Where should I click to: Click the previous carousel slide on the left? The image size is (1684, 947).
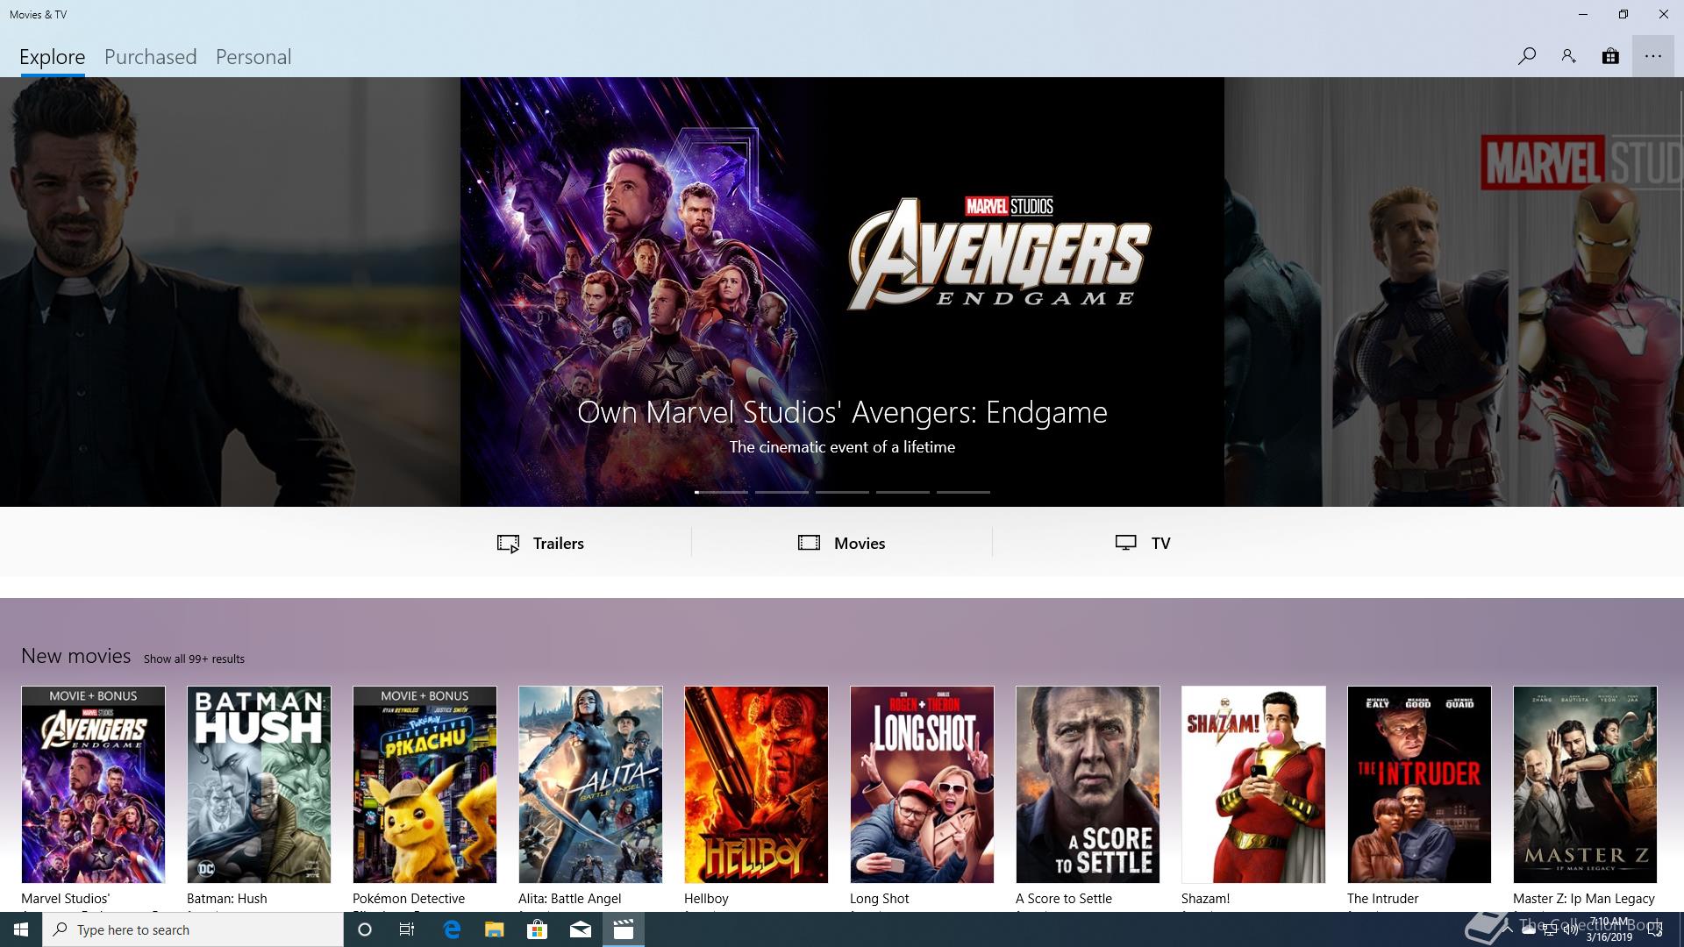[x=230, y=292]
